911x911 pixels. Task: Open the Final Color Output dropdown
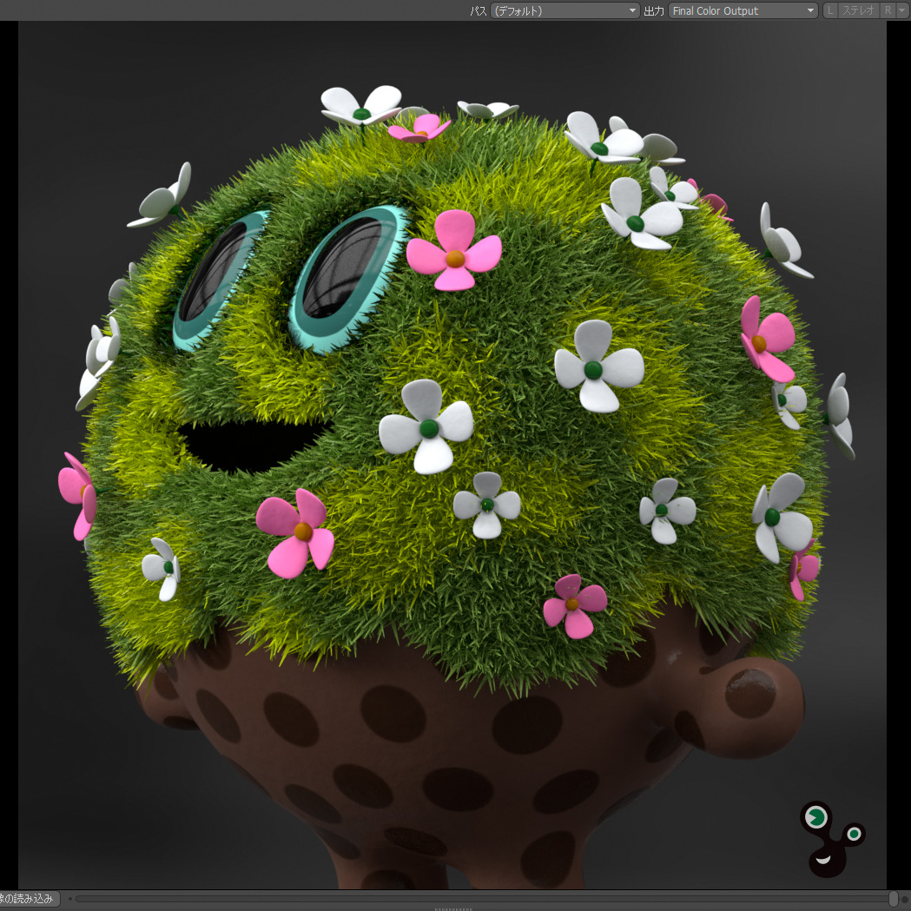[x=743, y=10]
